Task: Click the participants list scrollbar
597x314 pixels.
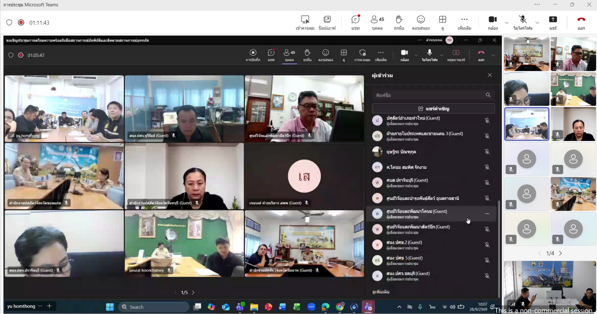Action: click(x=499, y=249)
